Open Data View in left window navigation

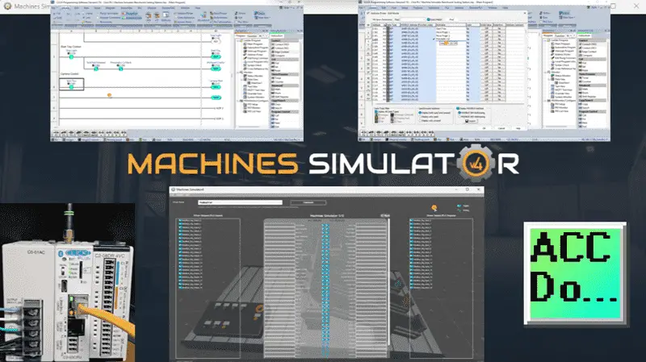pyautogui.click(x=253, y=79)
